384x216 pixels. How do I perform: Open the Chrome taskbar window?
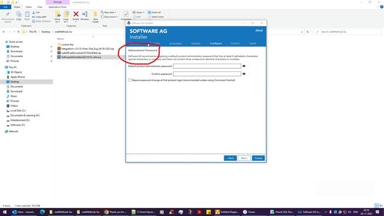coord(115,212)
